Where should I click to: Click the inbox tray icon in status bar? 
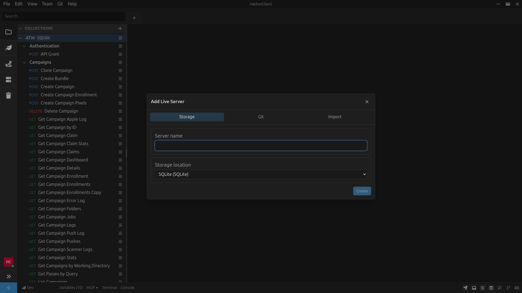[x=474, y=288]
